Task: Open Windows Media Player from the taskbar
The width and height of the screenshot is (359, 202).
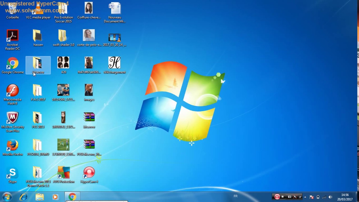Action: pyautogui.click(x=55, y=197)
